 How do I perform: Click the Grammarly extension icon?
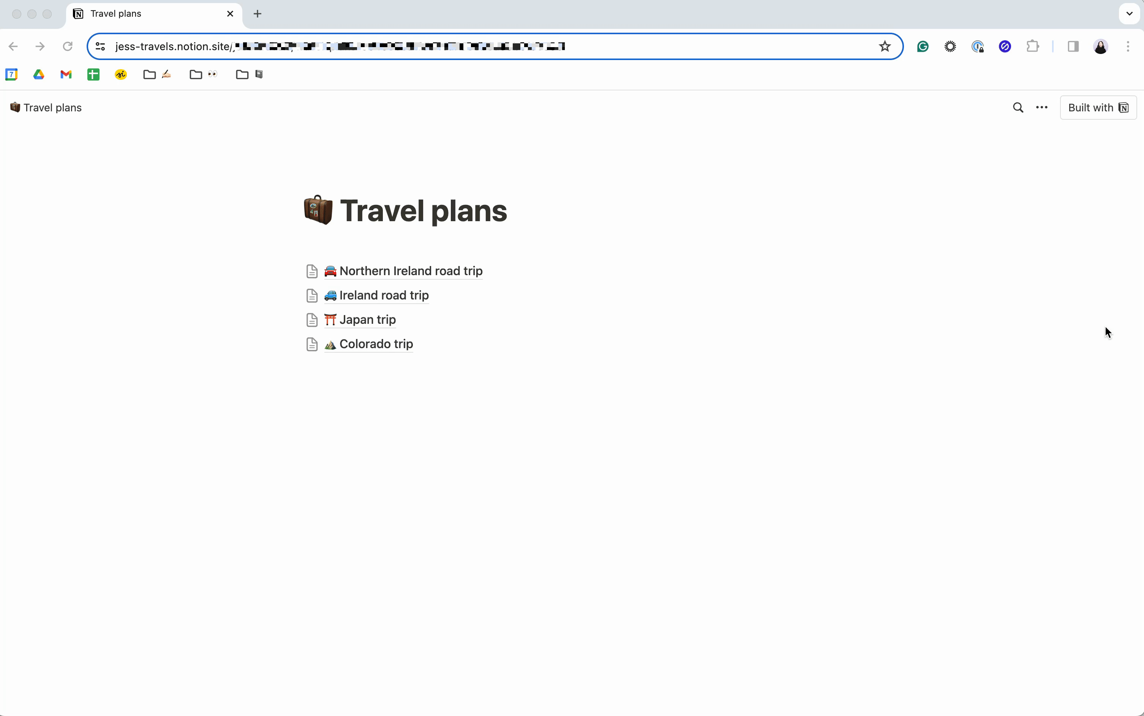click(x=923, y=46)
